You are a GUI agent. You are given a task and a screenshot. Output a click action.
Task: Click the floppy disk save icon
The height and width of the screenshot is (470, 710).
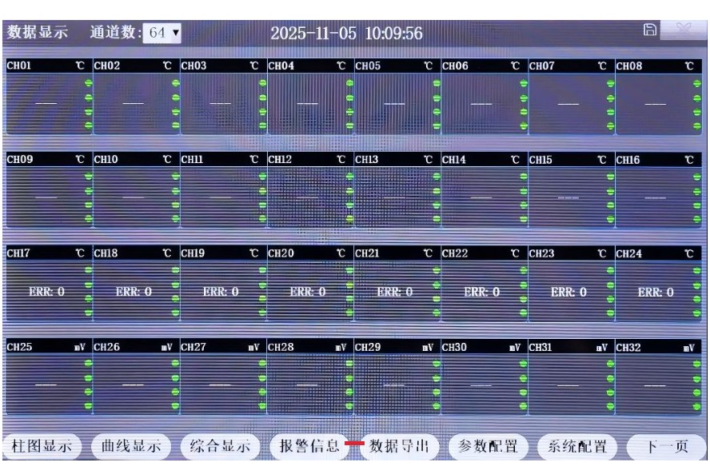(650, 30)
